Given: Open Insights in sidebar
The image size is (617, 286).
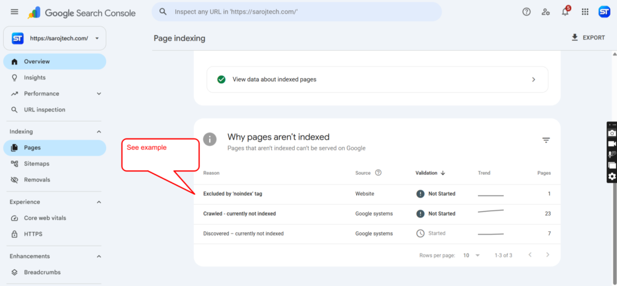Looking at the screenshot, I should [x=55, y=78].
